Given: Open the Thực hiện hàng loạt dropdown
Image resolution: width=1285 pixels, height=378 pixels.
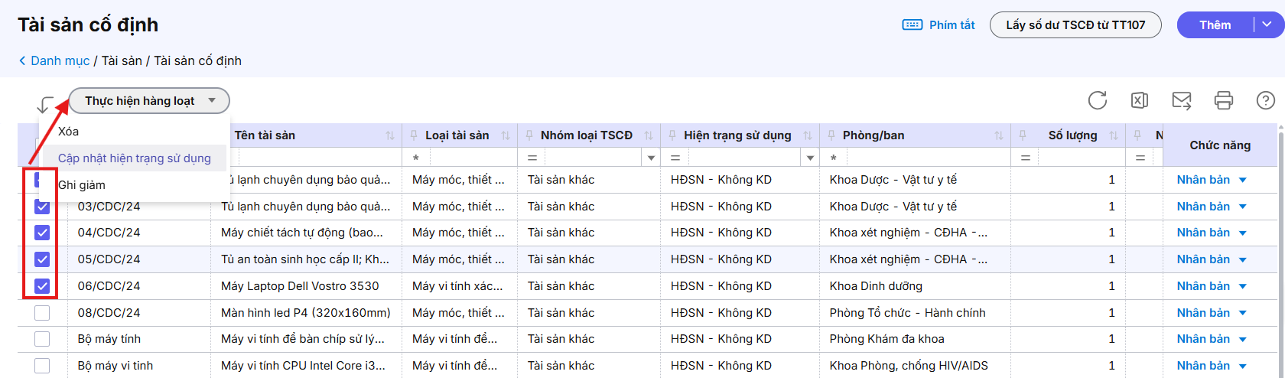Looking at the screenshot, I should coord(149,101).
